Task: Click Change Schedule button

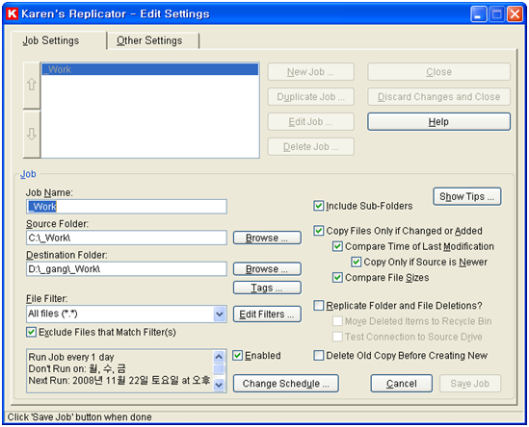Action: pyautogui.click(x=286, y=384)
